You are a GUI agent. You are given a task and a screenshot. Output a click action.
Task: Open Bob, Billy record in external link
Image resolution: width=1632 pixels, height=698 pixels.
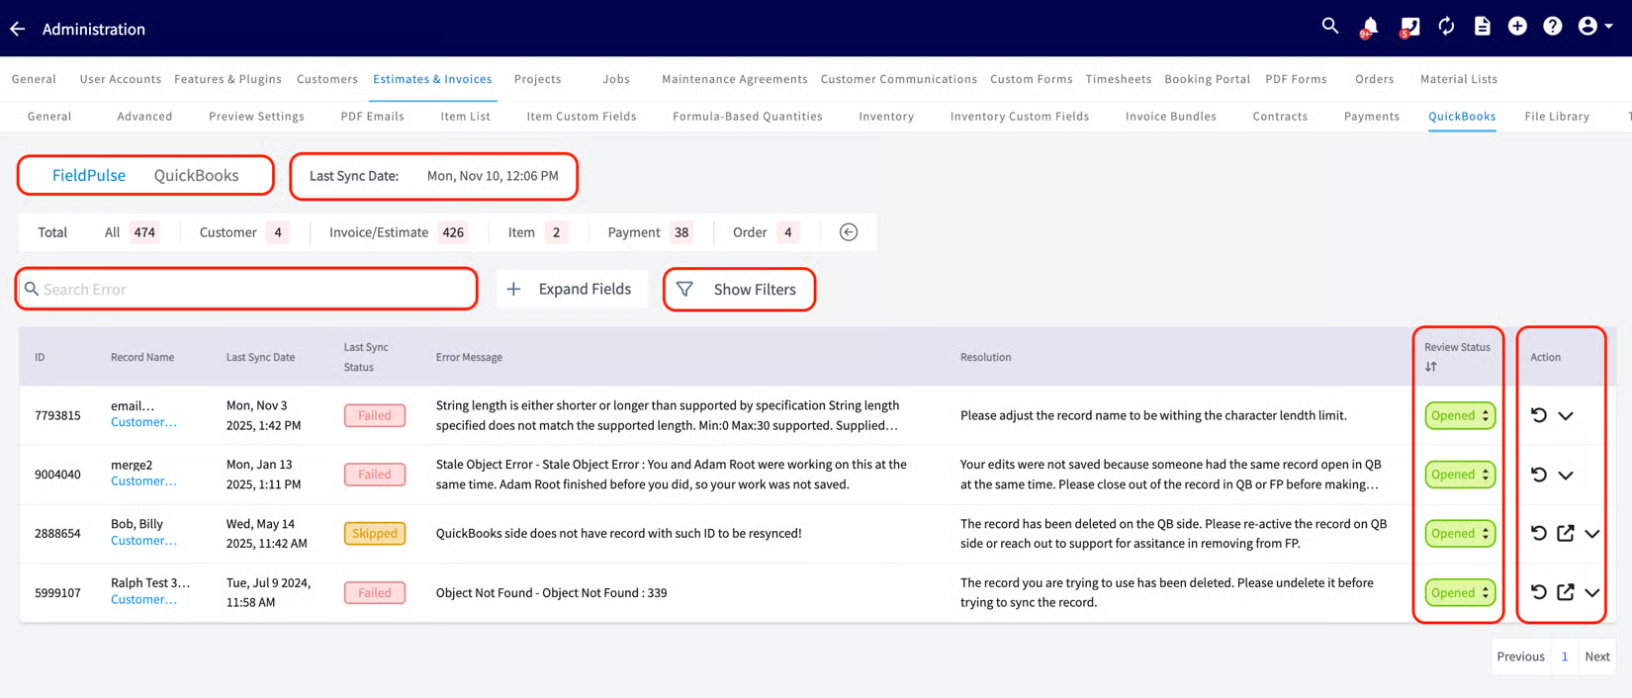1565,533
